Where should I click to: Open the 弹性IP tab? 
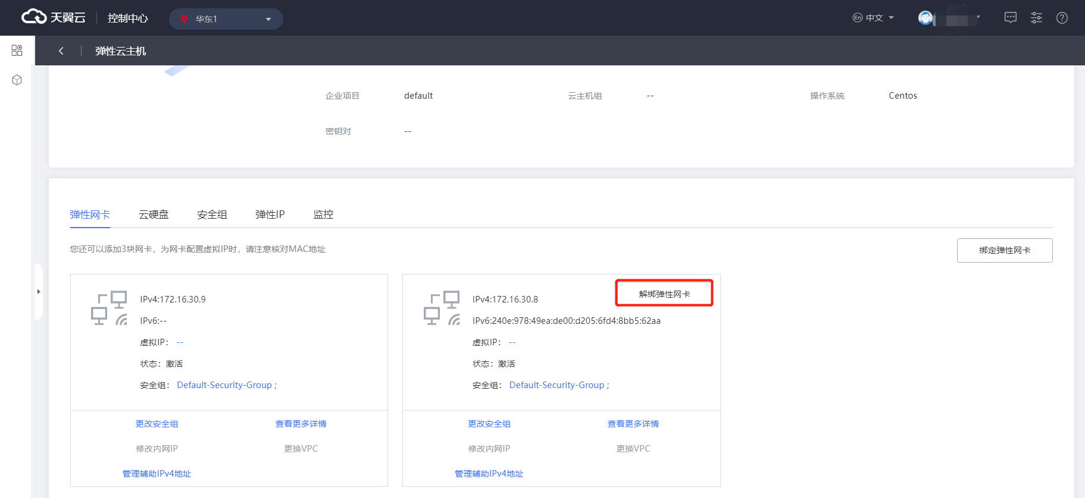tap(270, 215)
